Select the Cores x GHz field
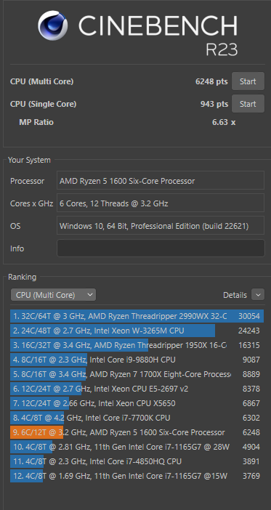Image resolution: width=271 pixels, height=510 pixels. pyautogui.click(x=161, y=203)
